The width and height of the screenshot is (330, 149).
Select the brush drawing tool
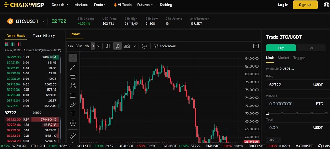[x=73, y=105]
